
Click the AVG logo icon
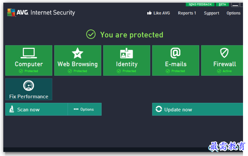(x=11, y=12)
